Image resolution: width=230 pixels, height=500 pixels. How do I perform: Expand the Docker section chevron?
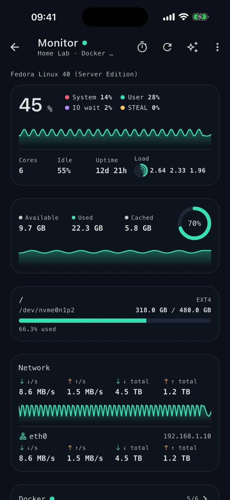click(205, 498)
